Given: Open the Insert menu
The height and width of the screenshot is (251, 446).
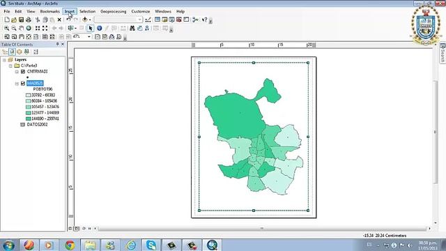Looking at the screenshot, I should click(70, 11).
